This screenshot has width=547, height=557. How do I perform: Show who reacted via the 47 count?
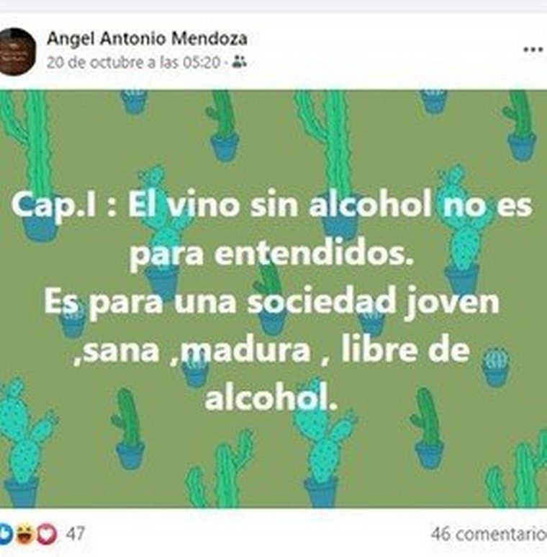point(75,534)
